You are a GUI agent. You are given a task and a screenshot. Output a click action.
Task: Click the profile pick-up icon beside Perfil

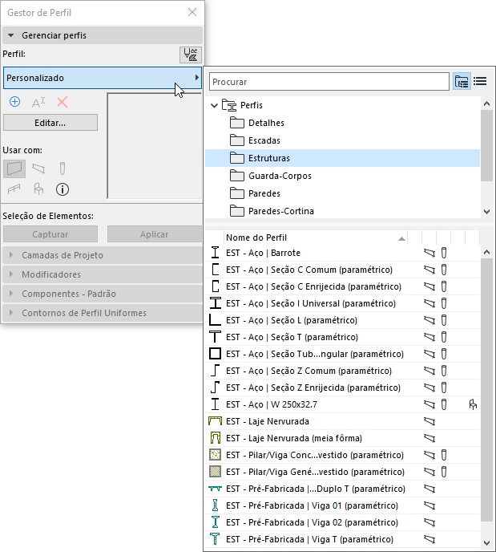191,55
